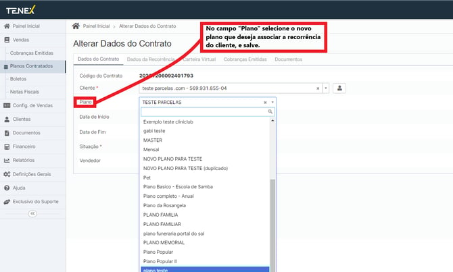Click the Relatórios chart icon
The image size is (453, 272).
pos(7,160)
